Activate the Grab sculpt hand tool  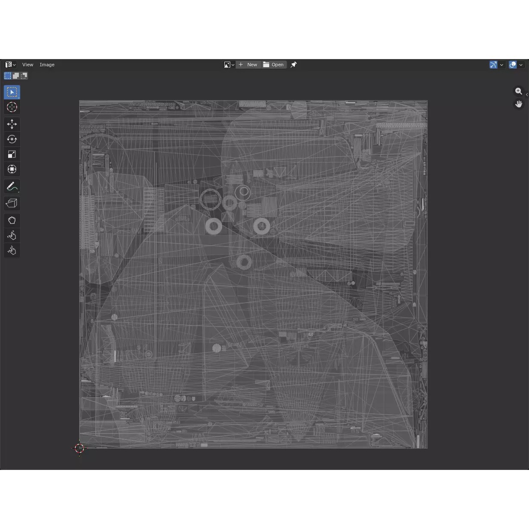(x=12, y=220)
